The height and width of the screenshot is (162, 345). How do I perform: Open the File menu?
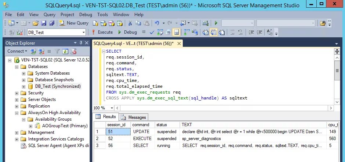[x=8, y=15]
